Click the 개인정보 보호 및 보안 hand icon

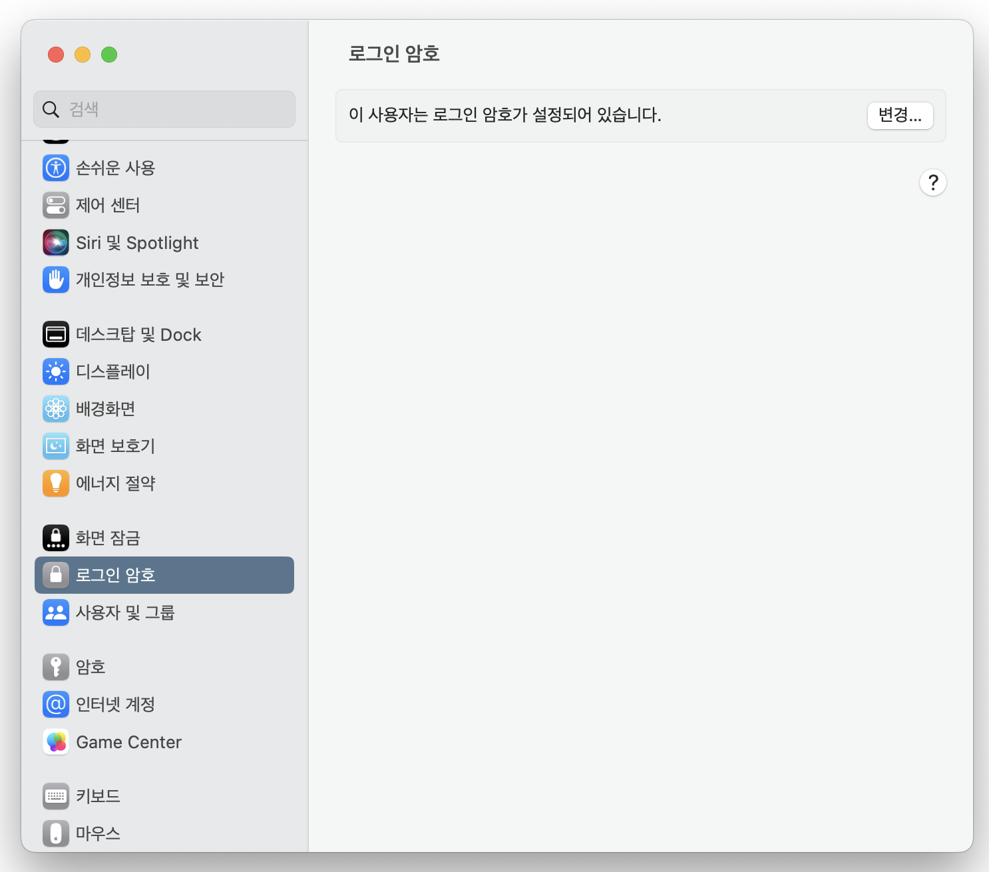pos(56,280)
